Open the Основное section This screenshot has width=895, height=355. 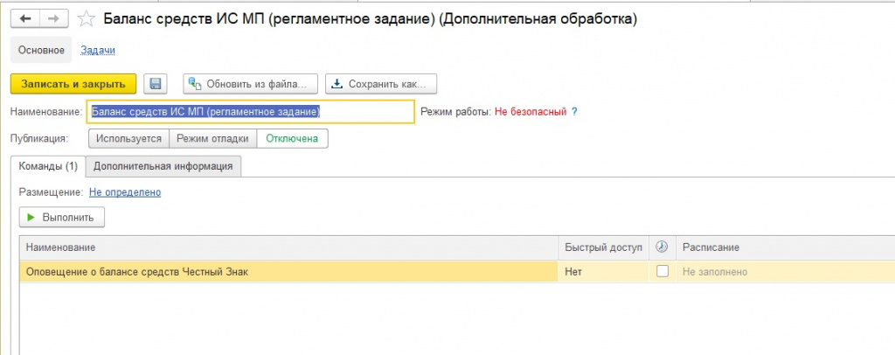click(41, 51)
